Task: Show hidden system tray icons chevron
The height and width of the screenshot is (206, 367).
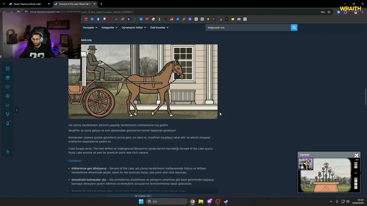Action: point(331,201)
